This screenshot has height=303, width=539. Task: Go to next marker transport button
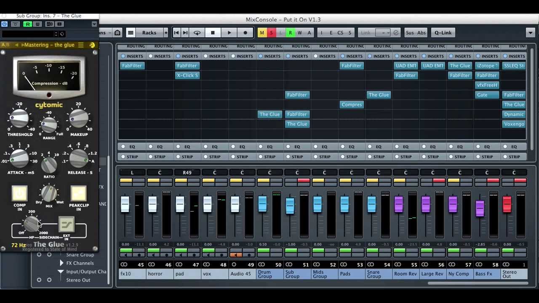[185, 33]
